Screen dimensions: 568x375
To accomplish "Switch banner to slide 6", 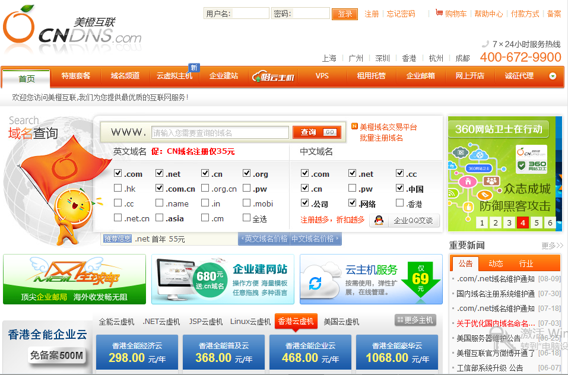I will coord(550,223).
